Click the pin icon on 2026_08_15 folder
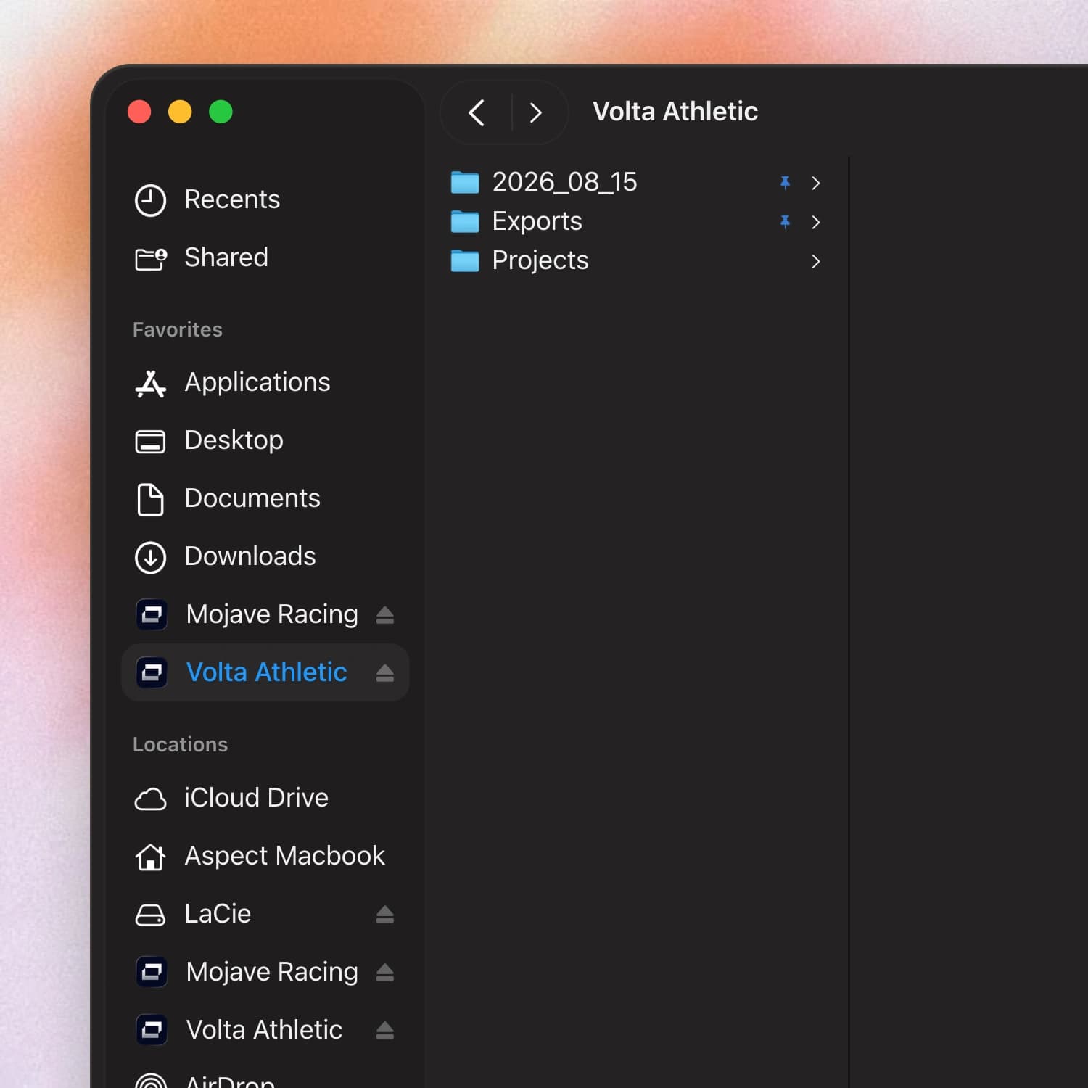 click(x=785, y=182)
